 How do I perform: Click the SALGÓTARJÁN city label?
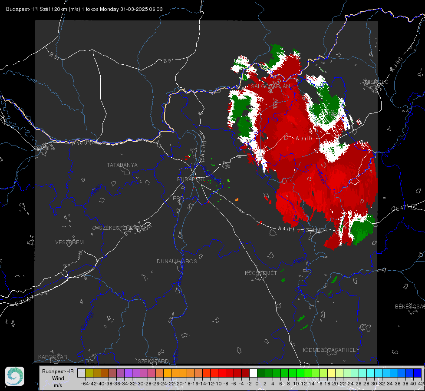[x=270, y=86]
